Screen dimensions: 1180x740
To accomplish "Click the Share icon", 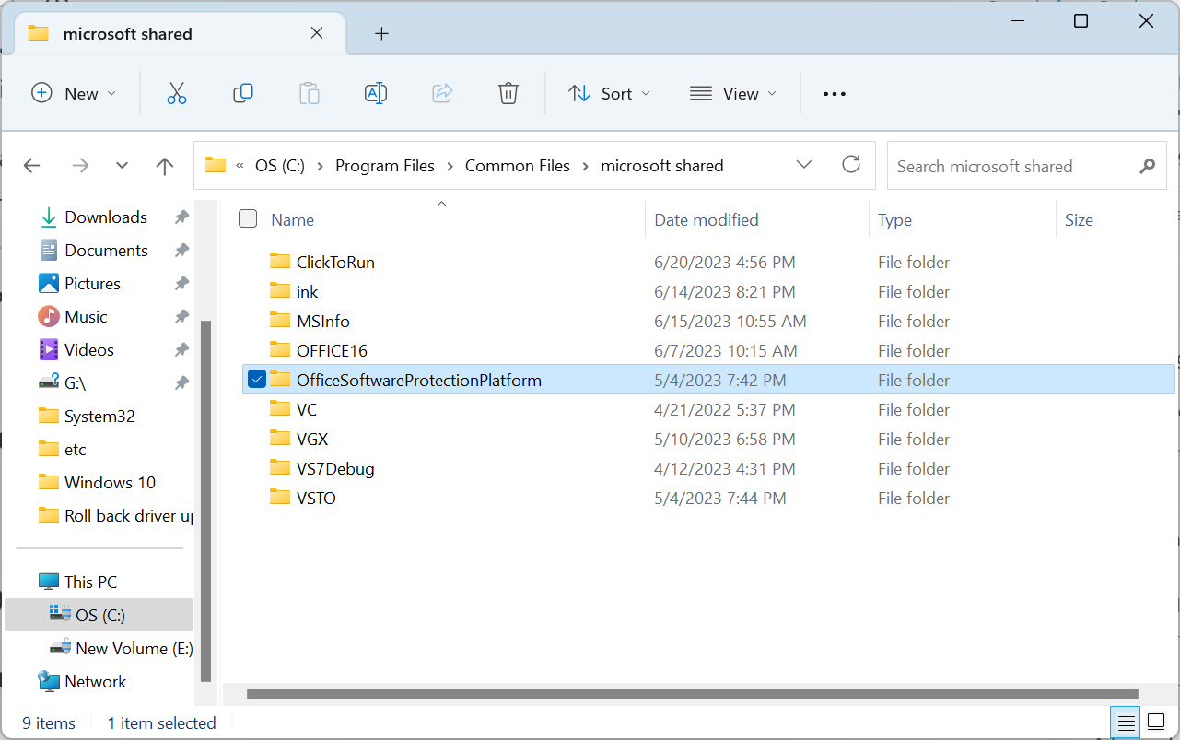I will [x=442, y=93].
